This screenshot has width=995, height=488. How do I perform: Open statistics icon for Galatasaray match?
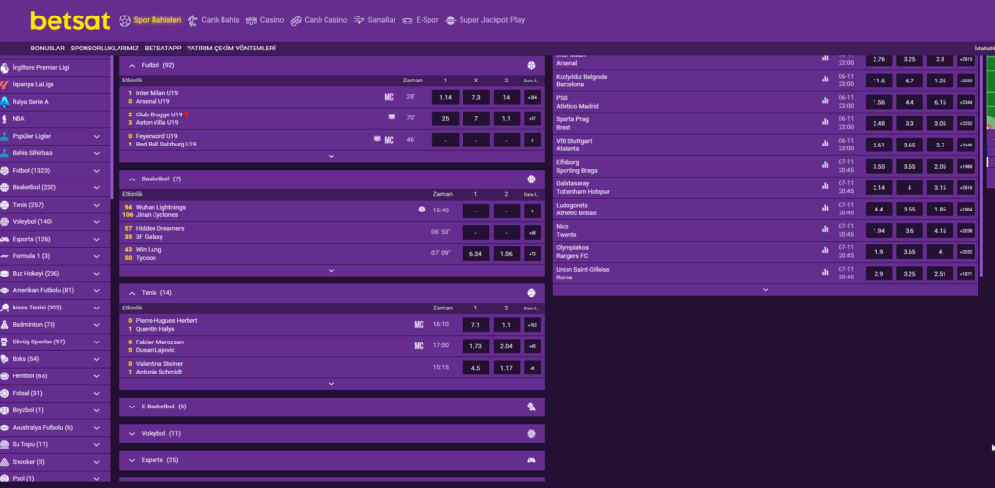(x=825, y=185)
